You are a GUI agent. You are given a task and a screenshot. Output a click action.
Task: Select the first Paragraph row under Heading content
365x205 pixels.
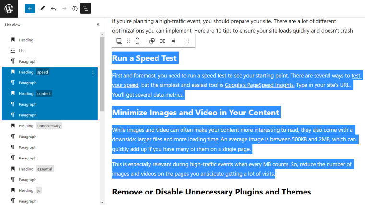point(50,104)
